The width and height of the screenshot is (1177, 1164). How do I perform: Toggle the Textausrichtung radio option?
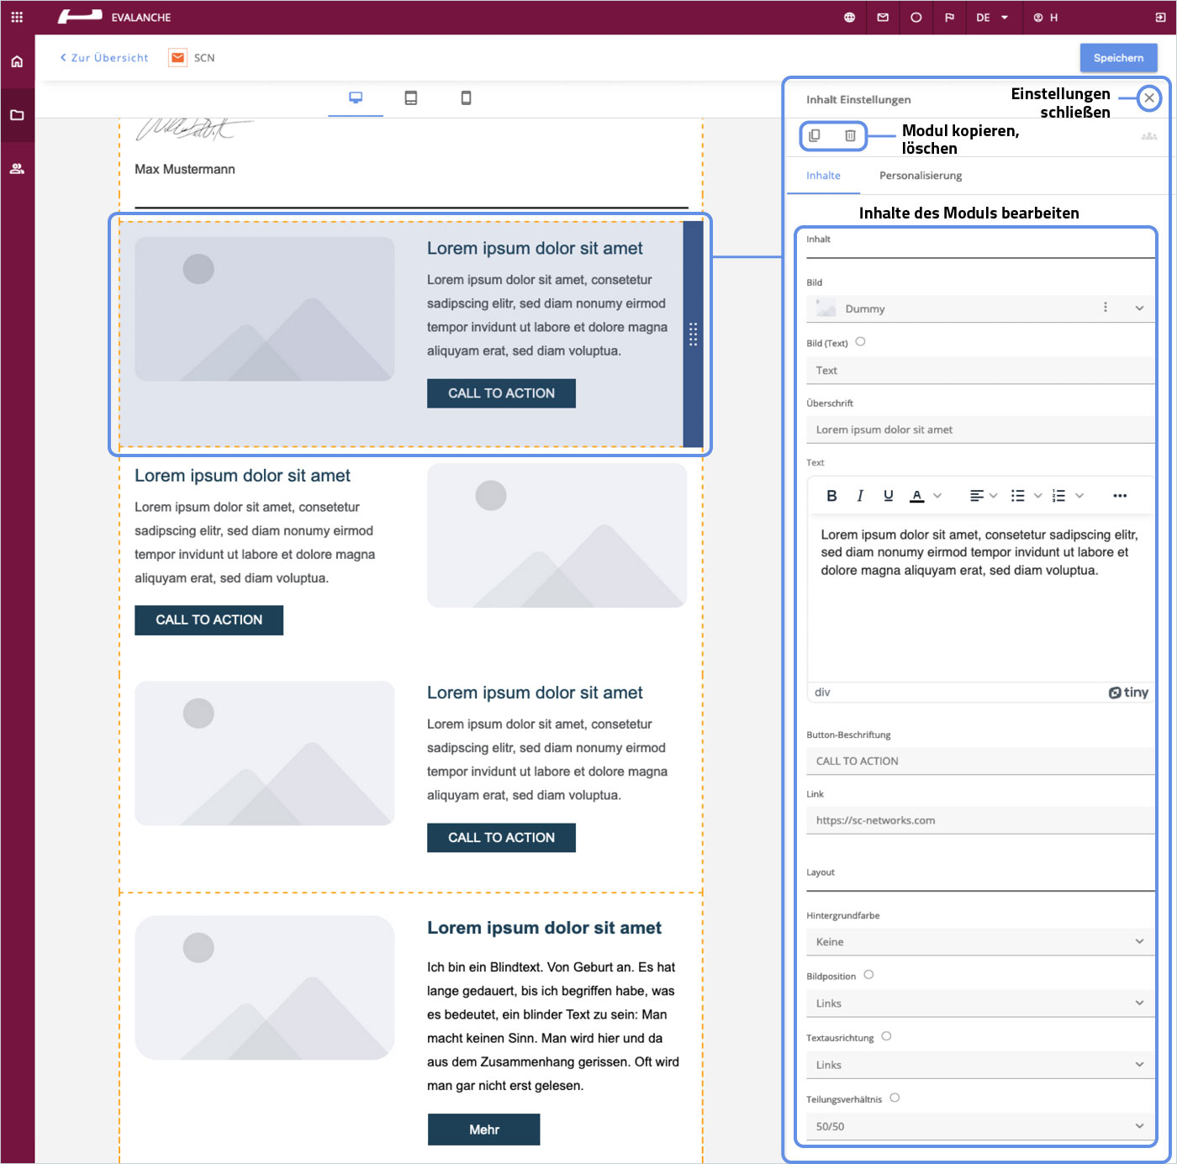(x=886, y=1036)
